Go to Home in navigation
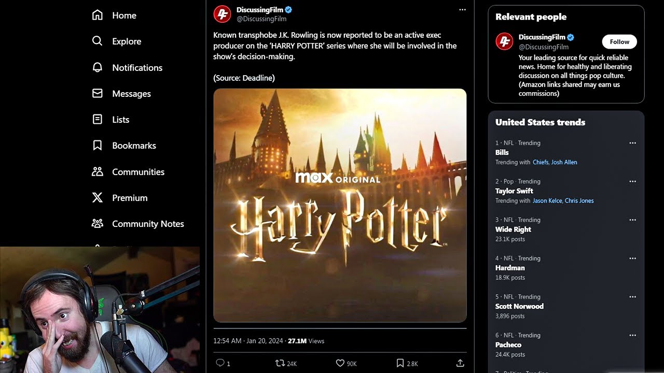 (x=124, y=16)
